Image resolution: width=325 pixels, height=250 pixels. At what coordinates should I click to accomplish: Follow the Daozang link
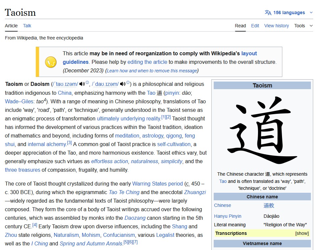pos(135,218)
